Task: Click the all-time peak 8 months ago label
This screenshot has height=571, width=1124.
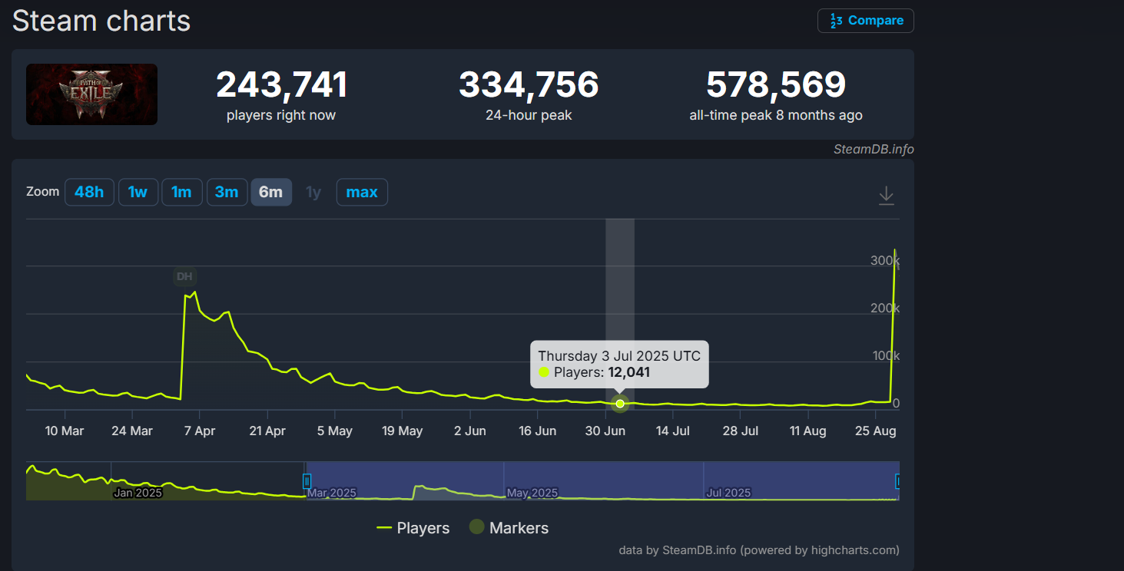Action: (776, 116)
